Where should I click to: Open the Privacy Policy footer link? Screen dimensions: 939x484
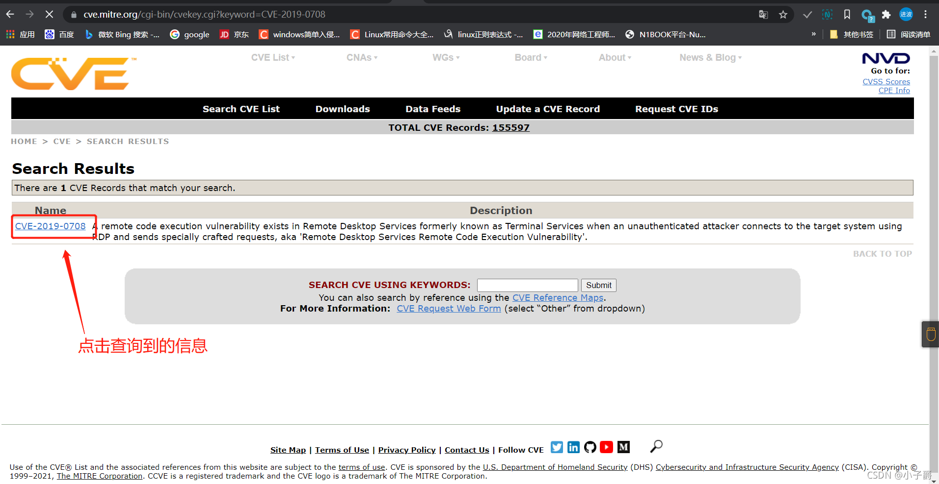(x=407, y=450)
